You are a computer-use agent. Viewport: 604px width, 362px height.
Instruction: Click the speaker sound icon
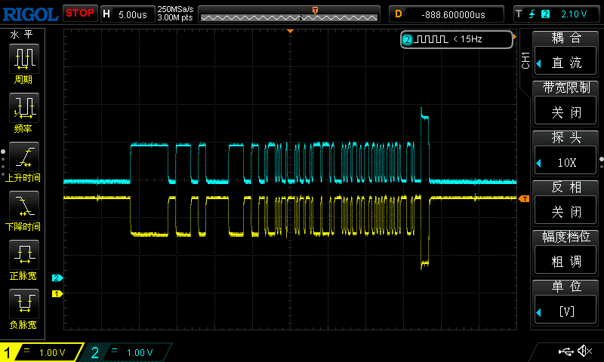pyautogui.click(x=584, y=351)
